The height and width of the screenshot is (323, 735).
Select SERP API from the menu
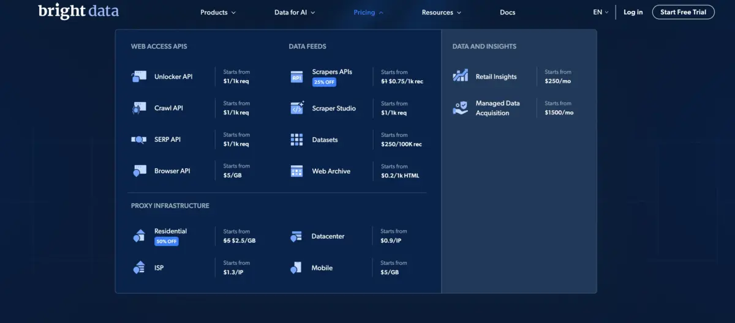[167, 139]
